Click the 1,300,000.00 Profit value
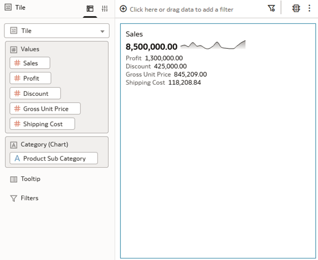The height and width of the screenshot is (260, 318). coord(164,58)
